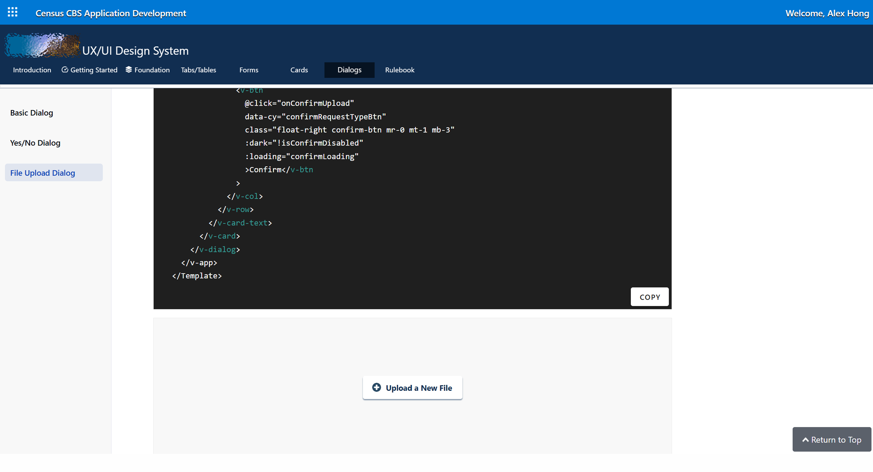
Task: Select Yes/No Dialog in the sidebar
Action: pos(53,143)
